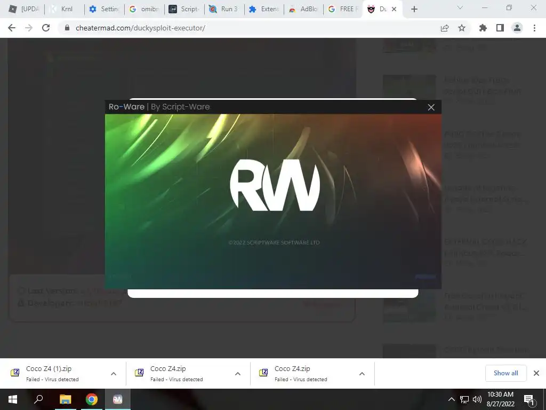Open Windows taskbar search
Viewport: 546px width, 410px height.
[38, 399]
